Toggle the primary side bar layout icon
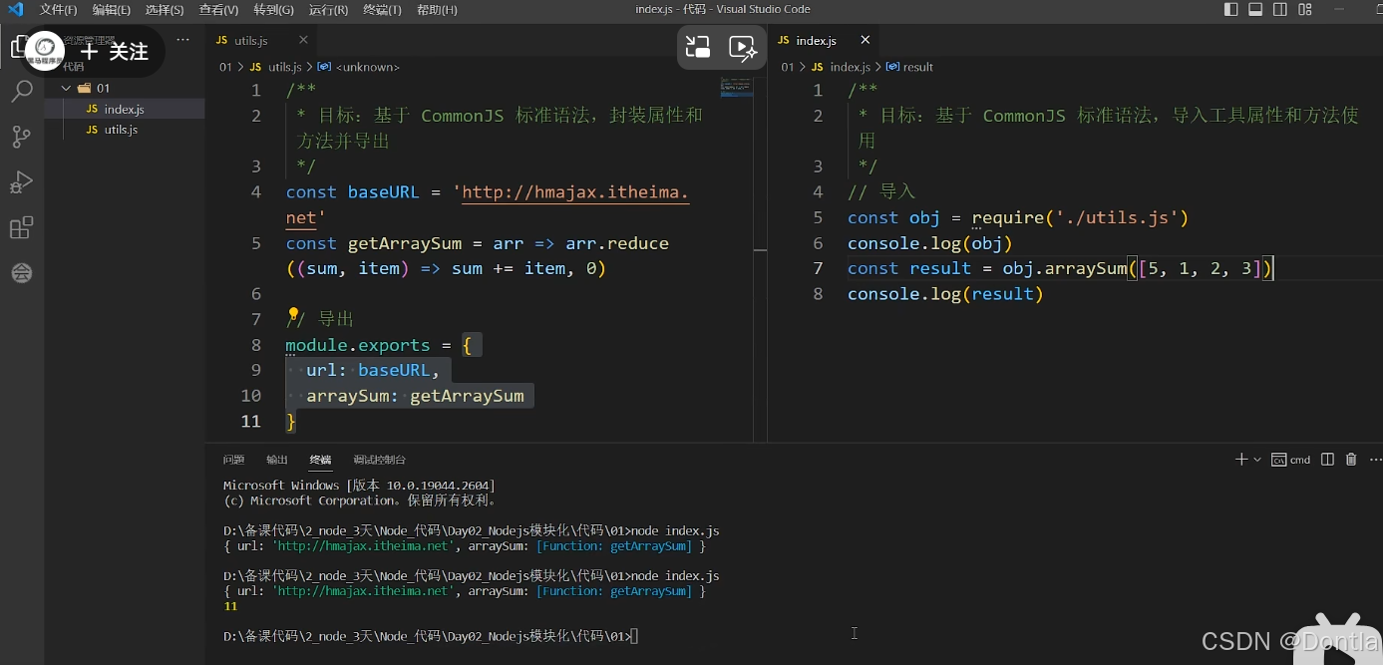The width and height of the screenshot is (1383, 665). click(1231, 9)
